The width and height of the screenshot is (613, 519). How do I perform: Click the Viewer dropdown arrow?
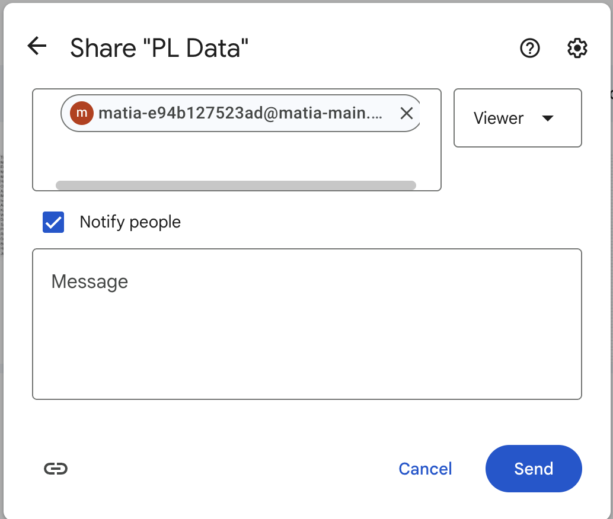pos(548,118)
